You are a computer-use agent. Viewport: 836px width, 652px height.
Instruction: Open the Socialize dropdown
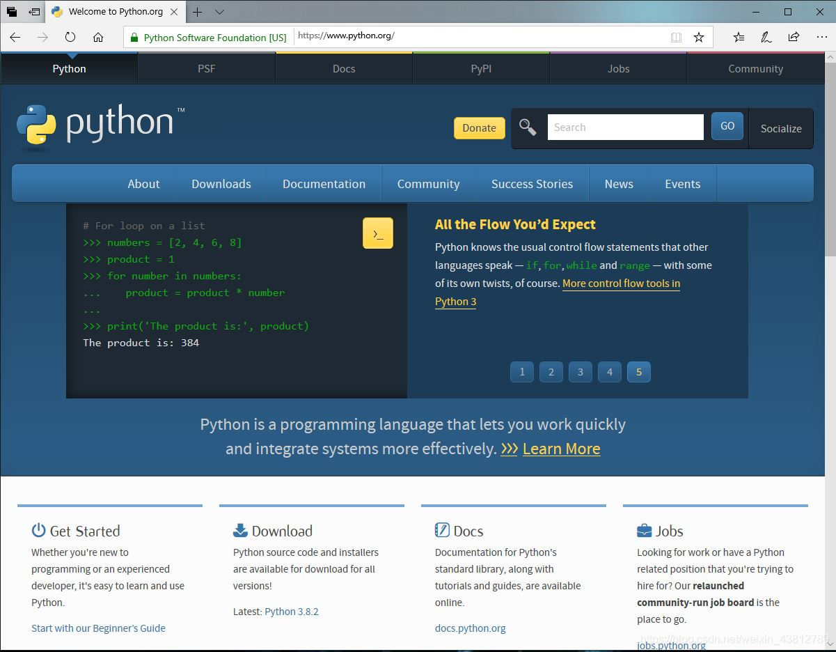[x=781, y=128]
